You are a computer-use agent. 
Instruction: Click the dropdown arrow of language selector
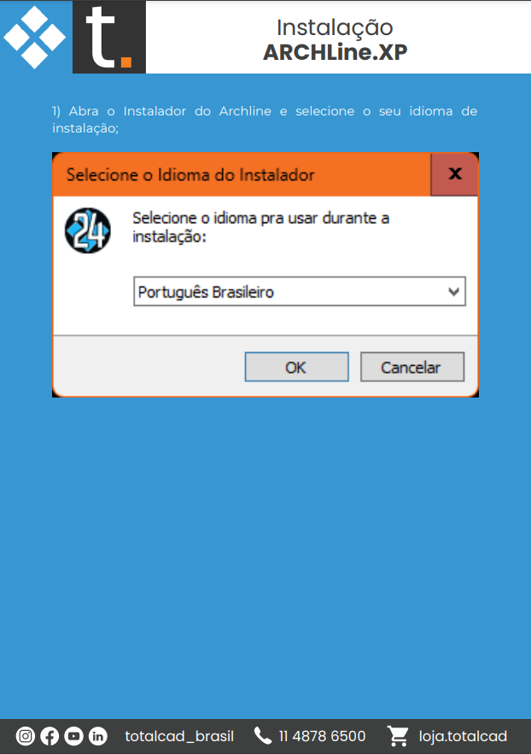(x=453, y=292)
